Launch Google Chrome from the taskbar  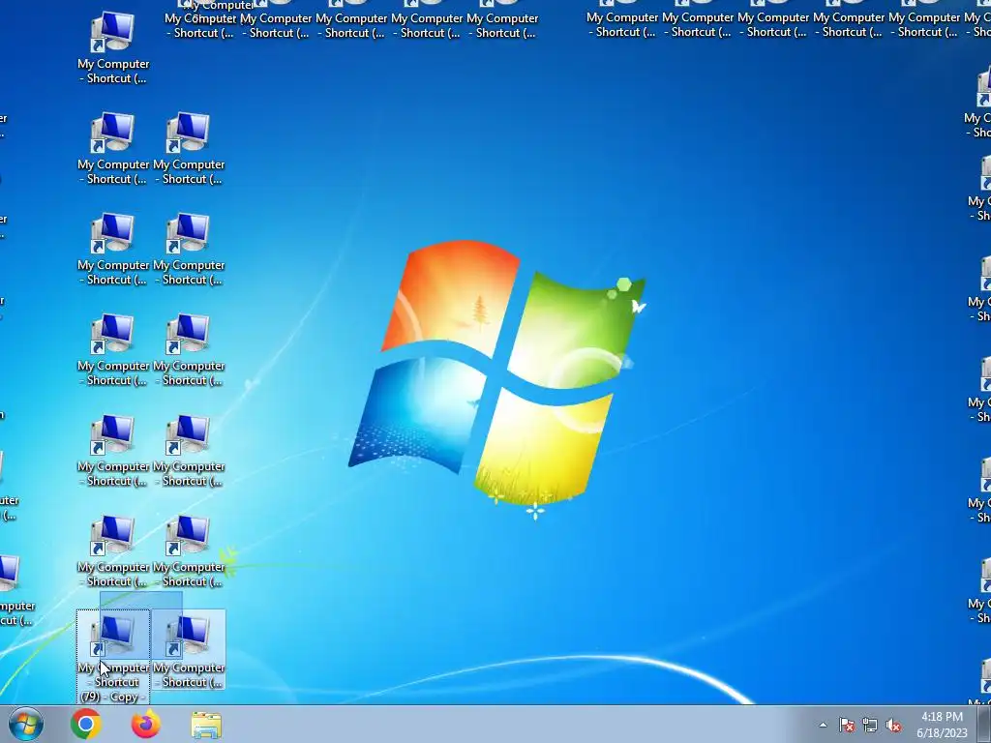click(x=86, y=724)
